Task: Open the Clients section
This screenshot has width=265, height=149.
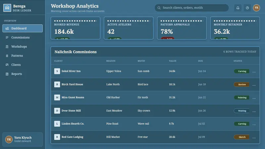Action: [23, 65]
